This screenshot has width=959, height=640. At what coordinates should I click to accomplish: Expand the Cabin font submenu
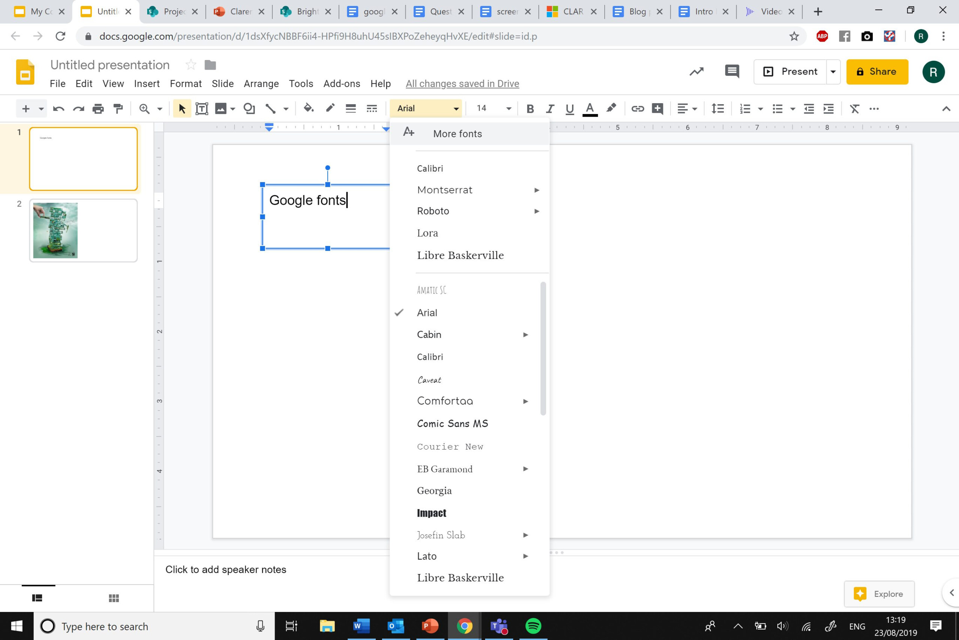point(525,334)
